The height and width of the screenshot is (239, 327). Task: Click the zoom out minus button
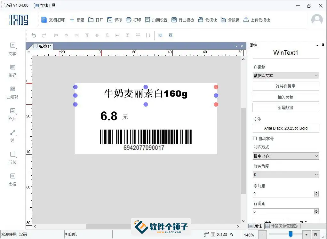262,235
